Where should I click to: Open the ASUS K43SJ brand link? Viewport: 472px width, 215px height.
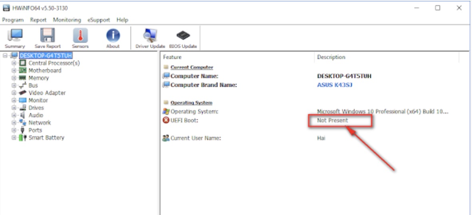pyautogui.click(x=335, y=85)
